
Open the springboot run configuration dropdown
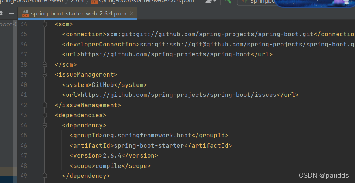(x=256, y=2)
